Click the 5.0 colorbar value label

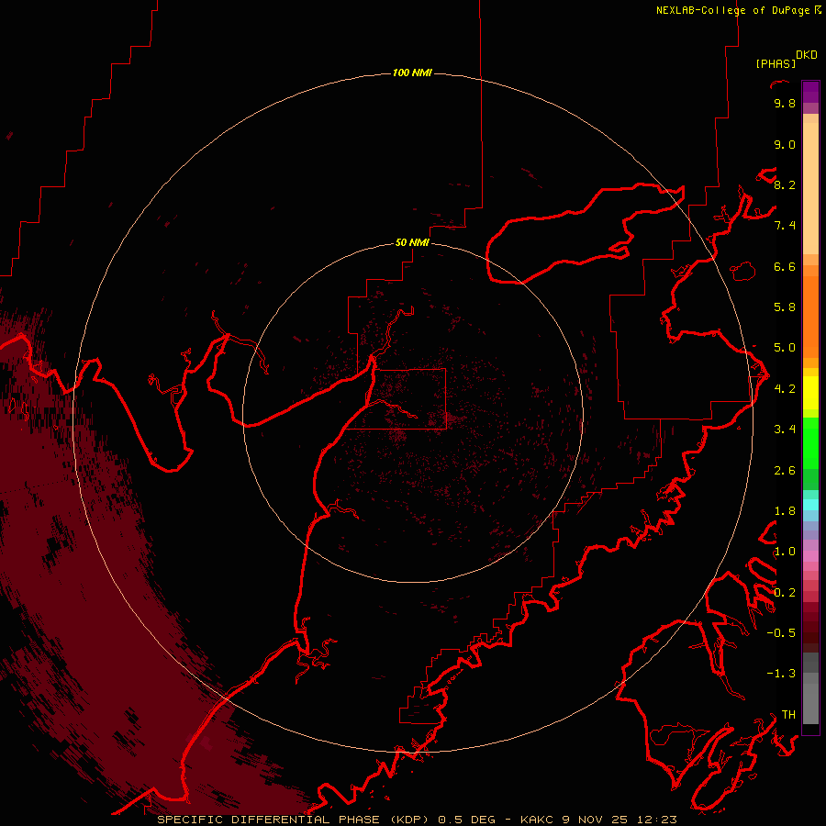tap(785, 348)
